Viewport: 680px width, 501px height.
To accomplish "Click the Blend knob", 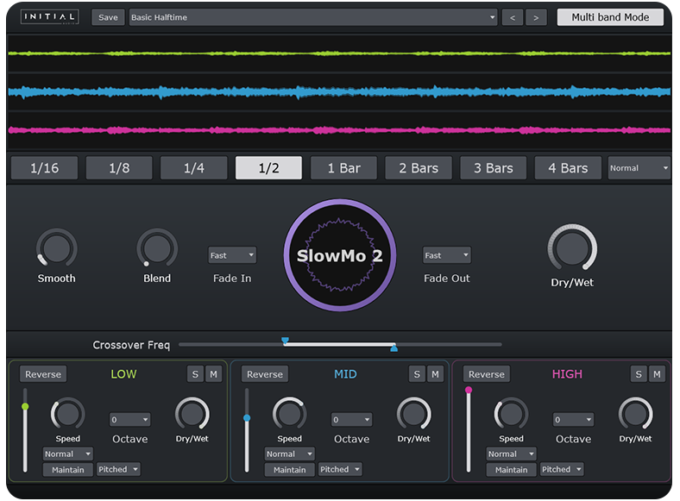I will click(157, 249).
